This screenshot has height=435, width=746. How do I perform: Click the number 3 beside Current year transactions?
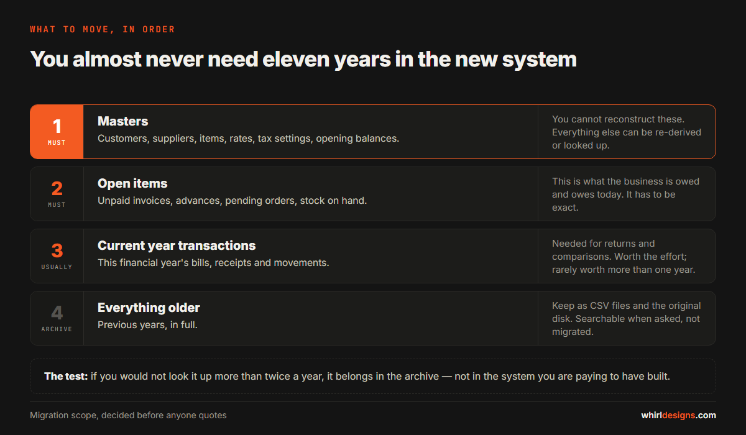click(x=57, y=250)
